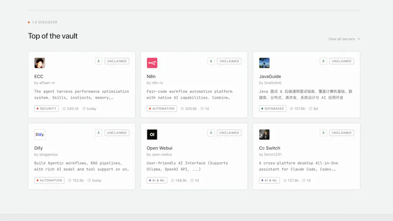393x221 pixels.
Task: Click the star icon beside 240.3k
Action: click(x=64, y=109)
